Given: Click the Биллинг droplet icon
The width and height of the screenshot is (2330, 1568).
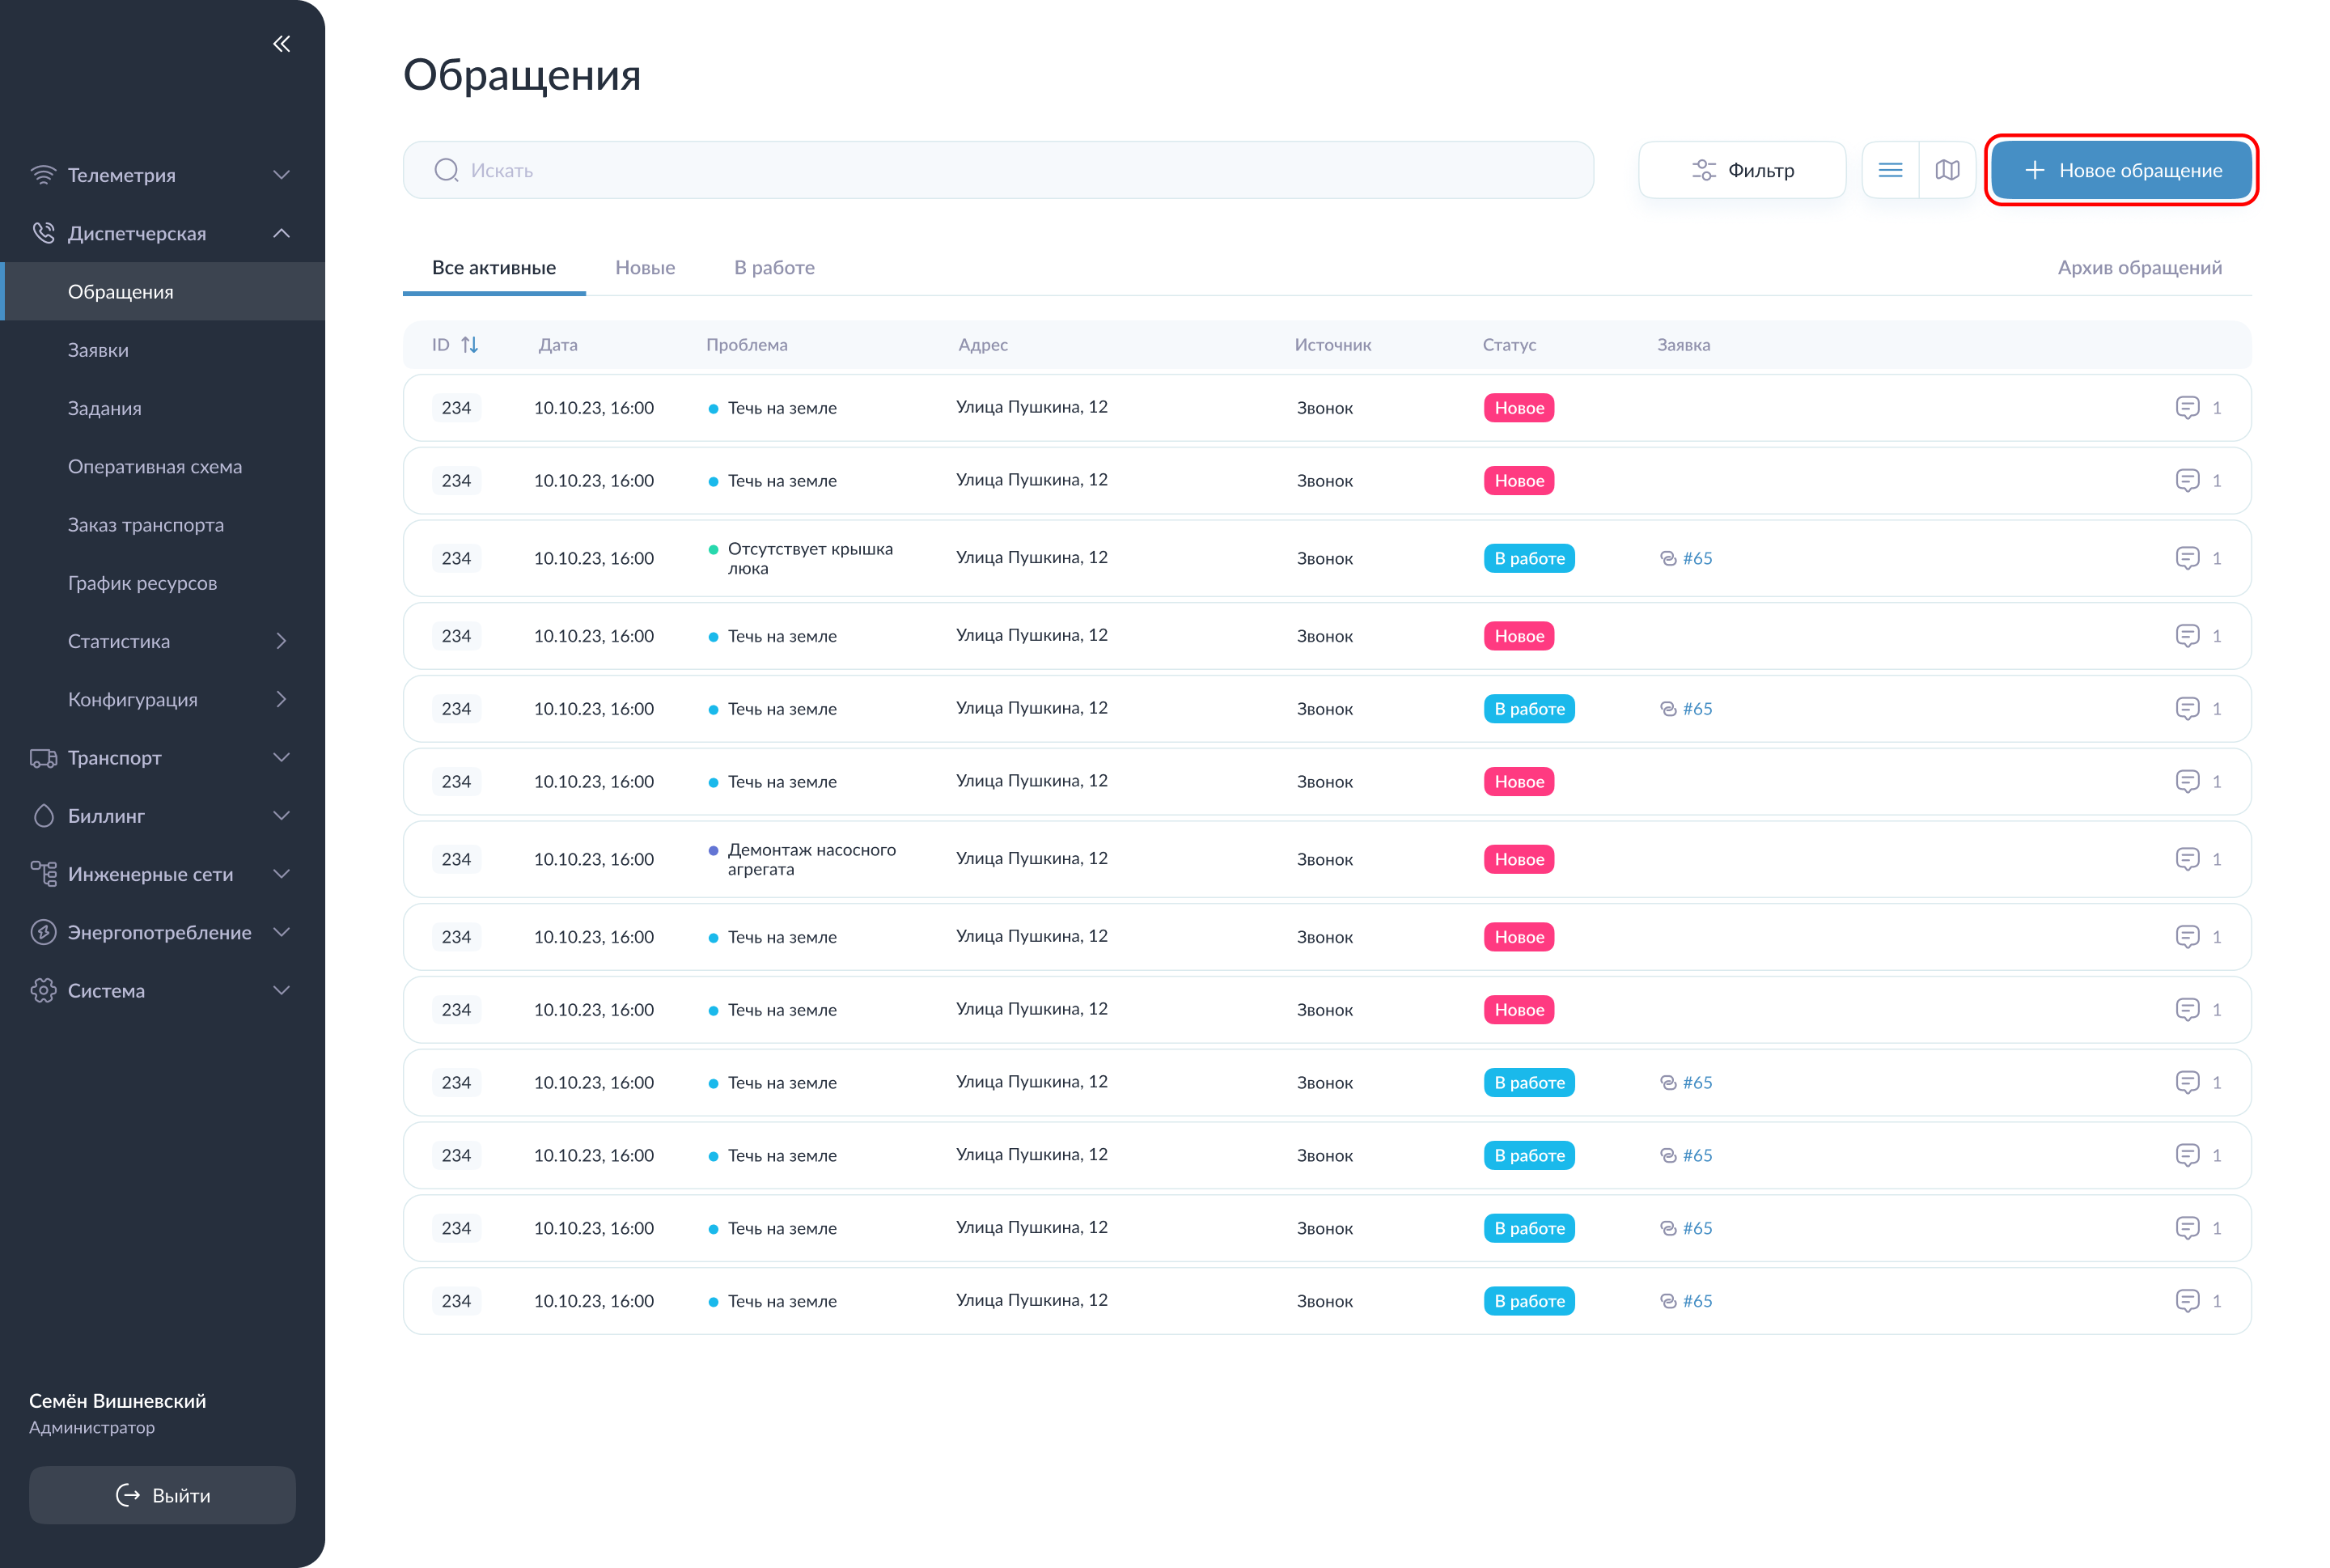Looking at the screenshot, I should click(43, 816).
